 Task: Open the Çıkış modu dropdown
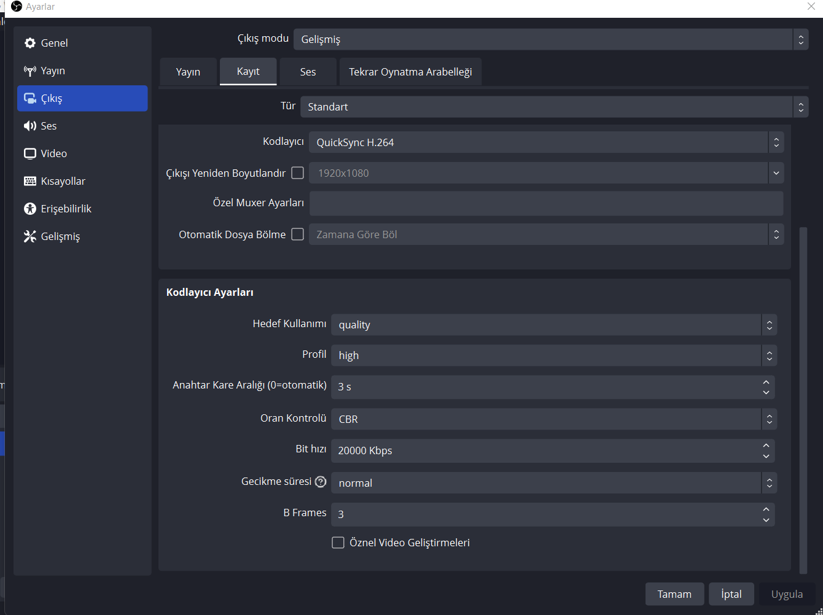click(x=551, y=39)
